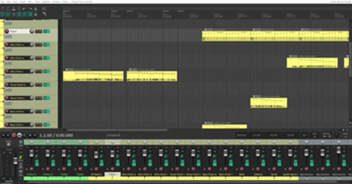Viewport: 352px width, 184px height.
Task: Click the Play transport button
Action: point(19,135)
